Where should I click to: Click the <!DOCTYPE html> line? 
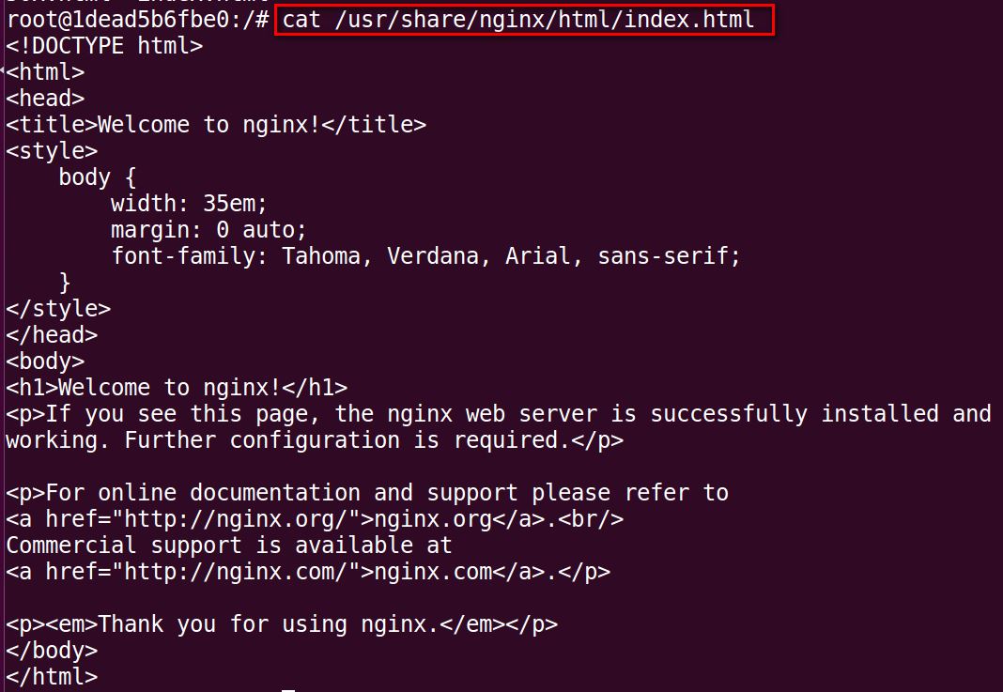click(x=103, y=45)
